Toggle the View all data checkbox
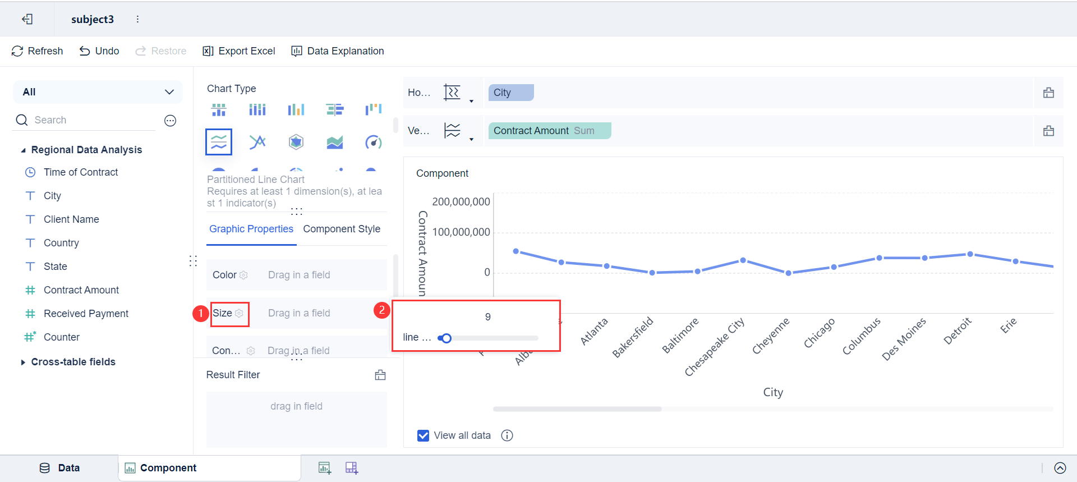The height and width of the screenshot is (482, 1077). point(424,435)
